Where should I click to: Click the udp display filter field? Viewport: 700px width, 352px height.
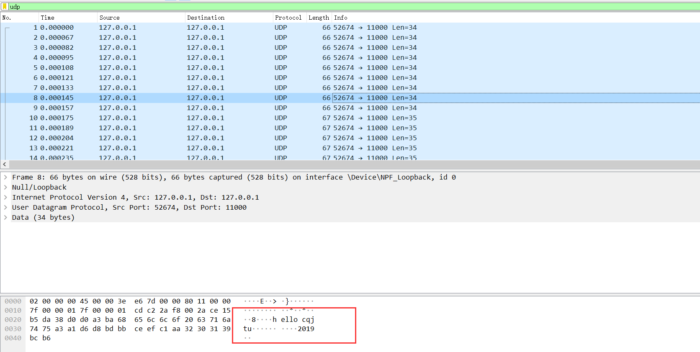tap(354, 7)
